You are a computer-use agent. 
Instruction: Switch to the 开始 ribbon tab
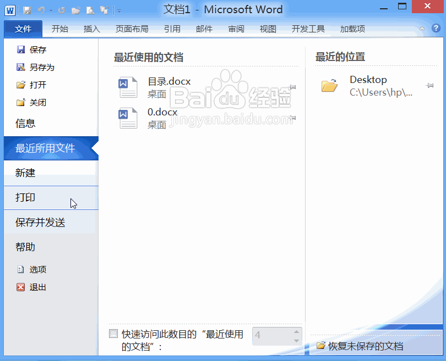[59, 29]
